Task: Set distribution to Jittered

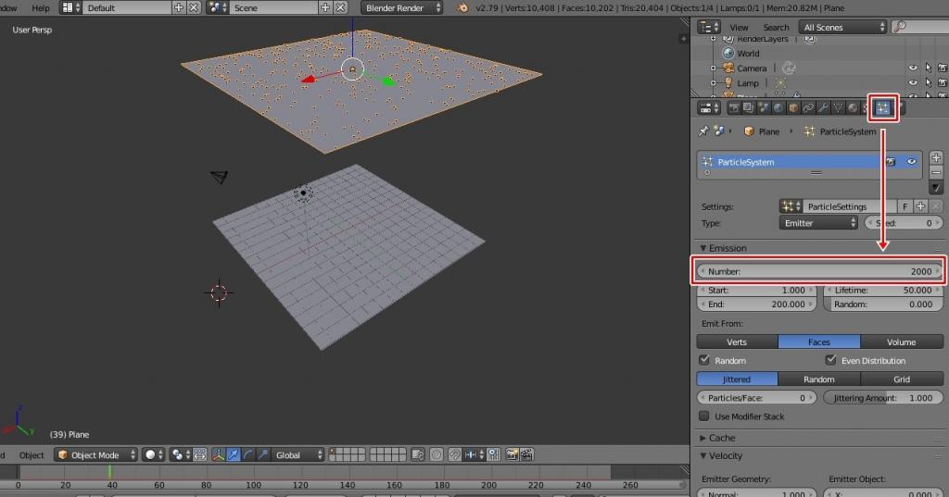Action: (x=737, y=379)
